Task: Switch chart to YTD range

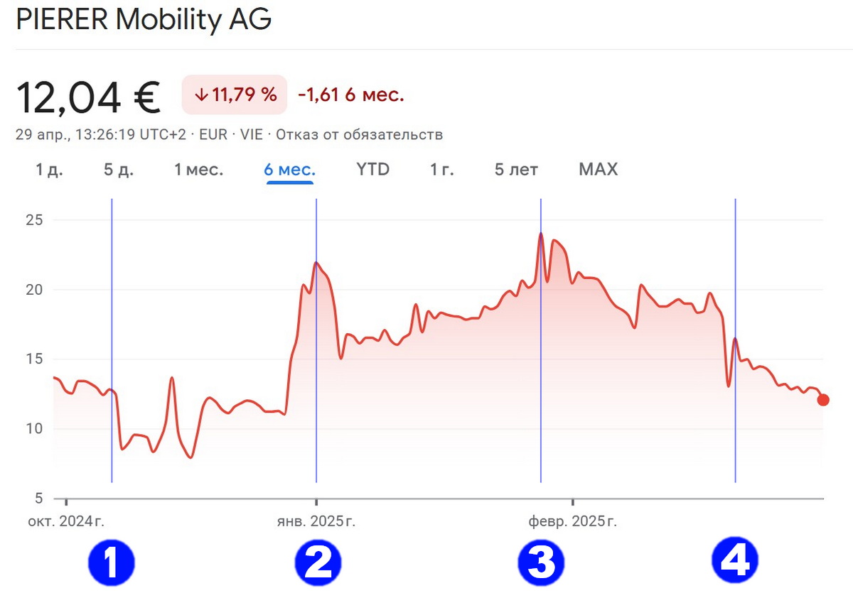Action: 373,170
